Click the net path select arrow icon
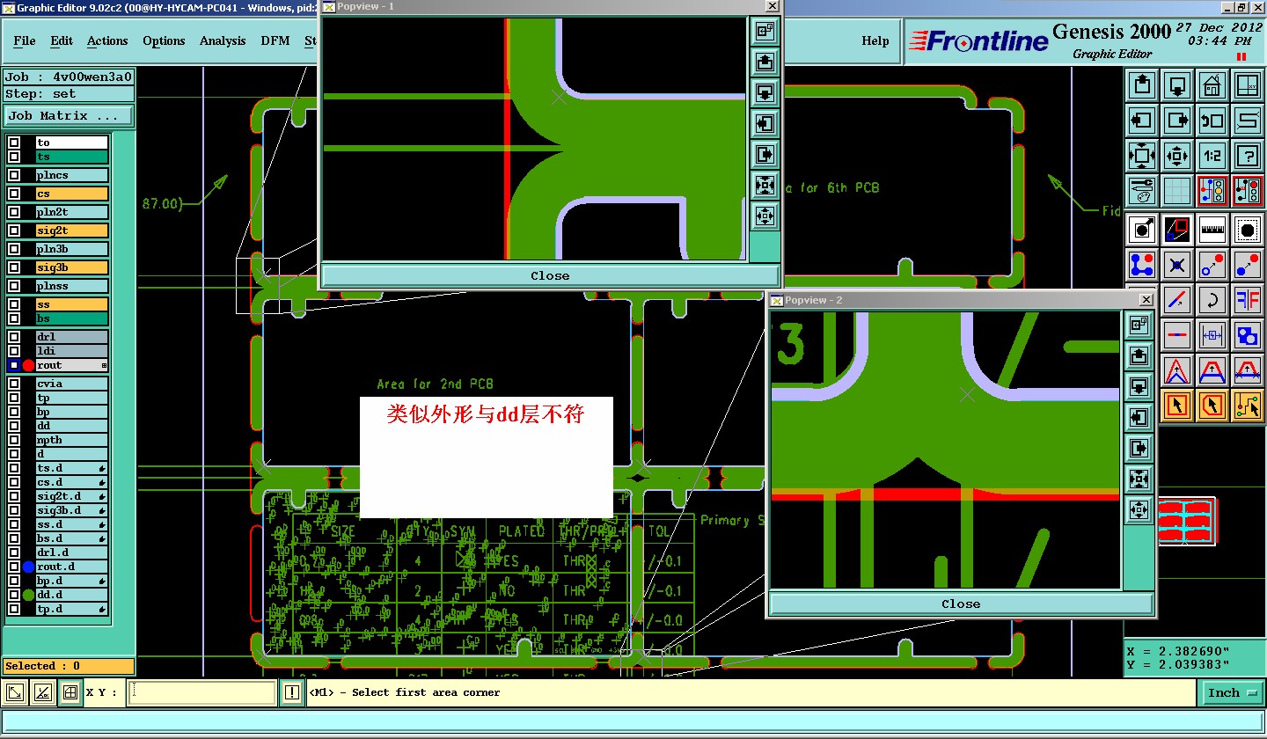 [x=1248, y=406]
